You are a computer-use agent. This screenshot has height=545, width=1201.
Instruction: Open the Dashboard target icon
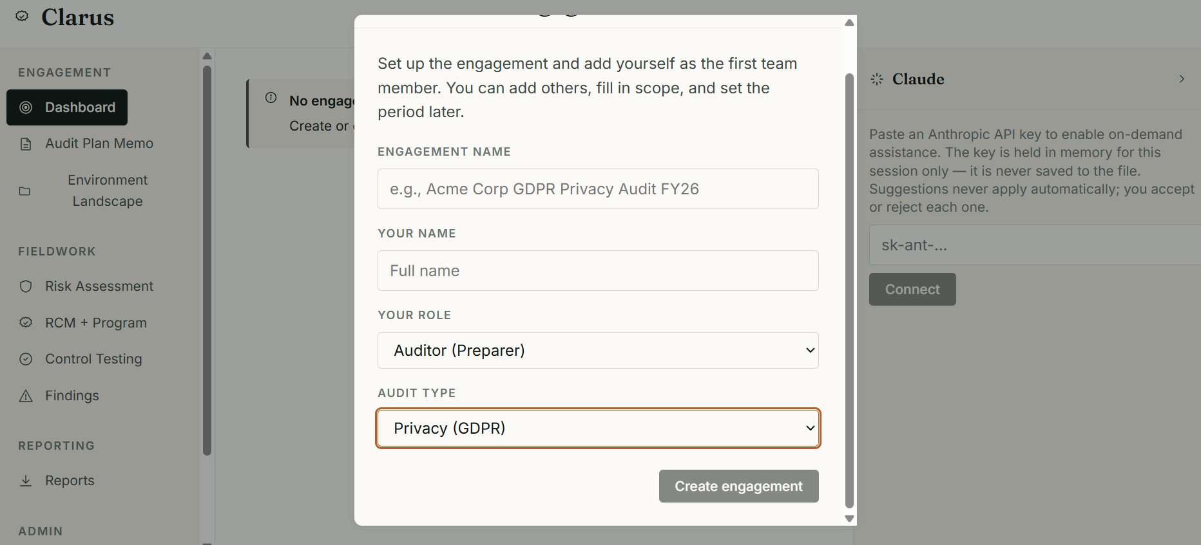(x=26, y=107)
